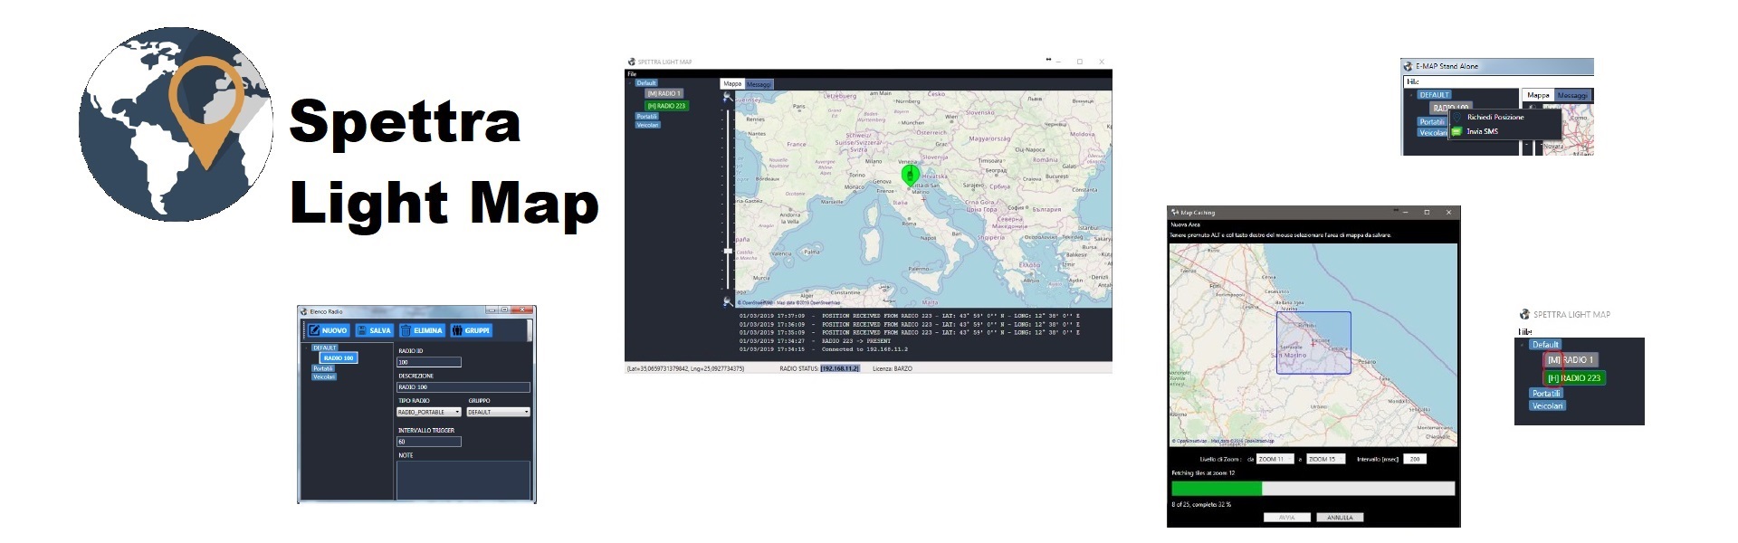Select Portatili in Elenco Radio tree
This screenshot has height=543, width=1738.
pyautogui.click(x=323, y=368)
